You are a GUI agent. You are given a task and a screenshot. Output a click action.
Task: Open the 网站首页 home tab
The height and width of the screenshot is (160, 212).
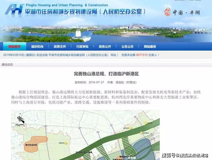pos(14,46)
